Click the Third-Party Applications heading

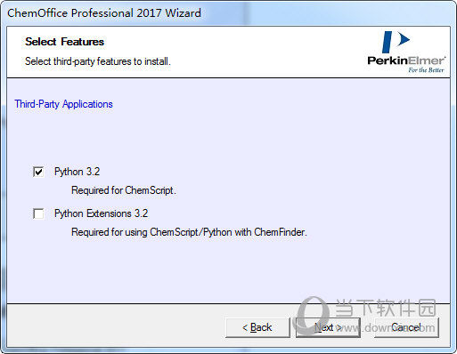63,104
